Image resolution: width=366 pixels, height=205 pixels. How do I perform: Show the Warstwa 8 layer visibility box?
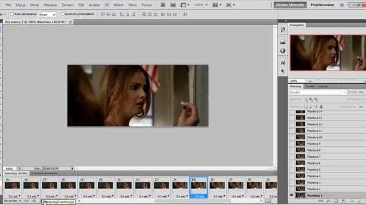coord(292,150)
